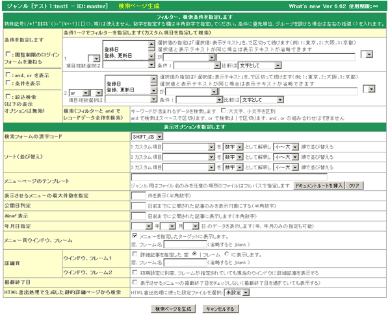Open condition 1 'が' value dropdown
The width and height of the screenshot is (390, 316).
coord(189,57)
